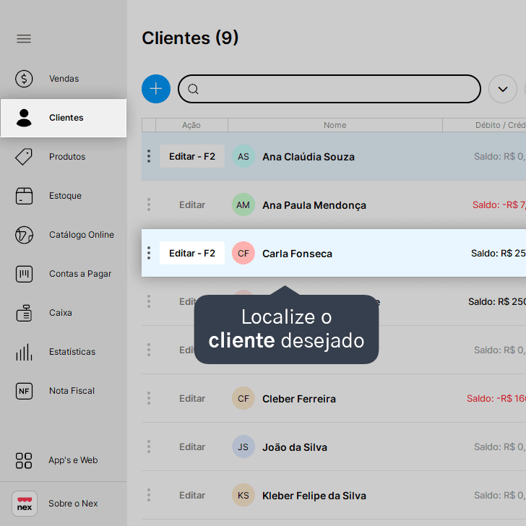Screen dimensions: 526x526
Task: Select client name João da Silva
Action: [295, 447]
